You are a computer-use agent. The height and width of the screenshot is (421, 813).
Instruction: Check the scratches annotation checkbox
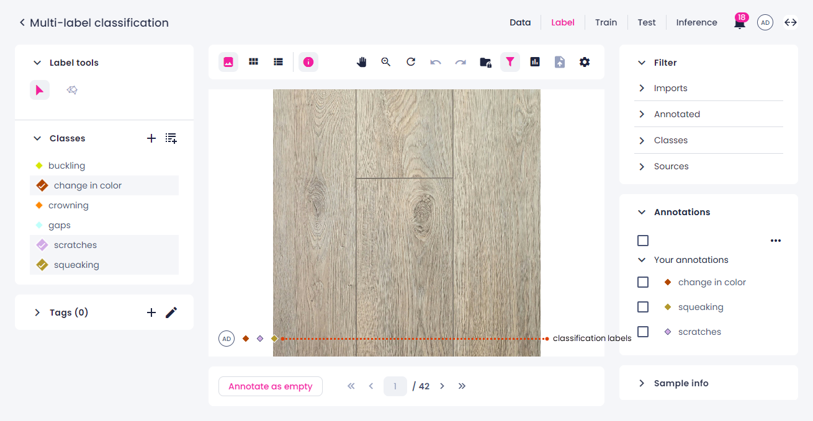(643, 332)
